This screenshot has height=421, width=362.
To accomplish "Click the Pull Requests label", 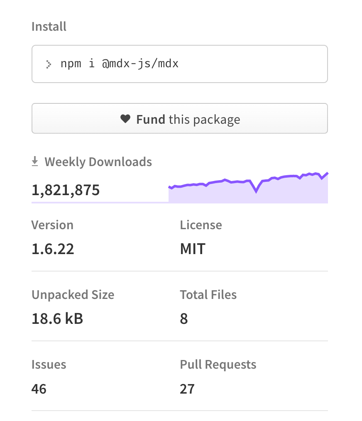I will 218,365.
